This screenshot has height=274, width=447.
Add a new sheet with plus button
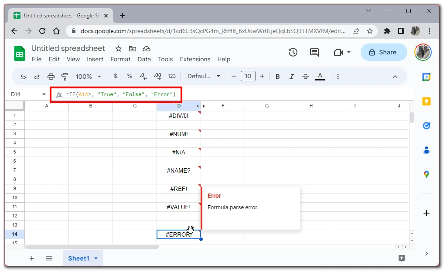coord(32,258)
